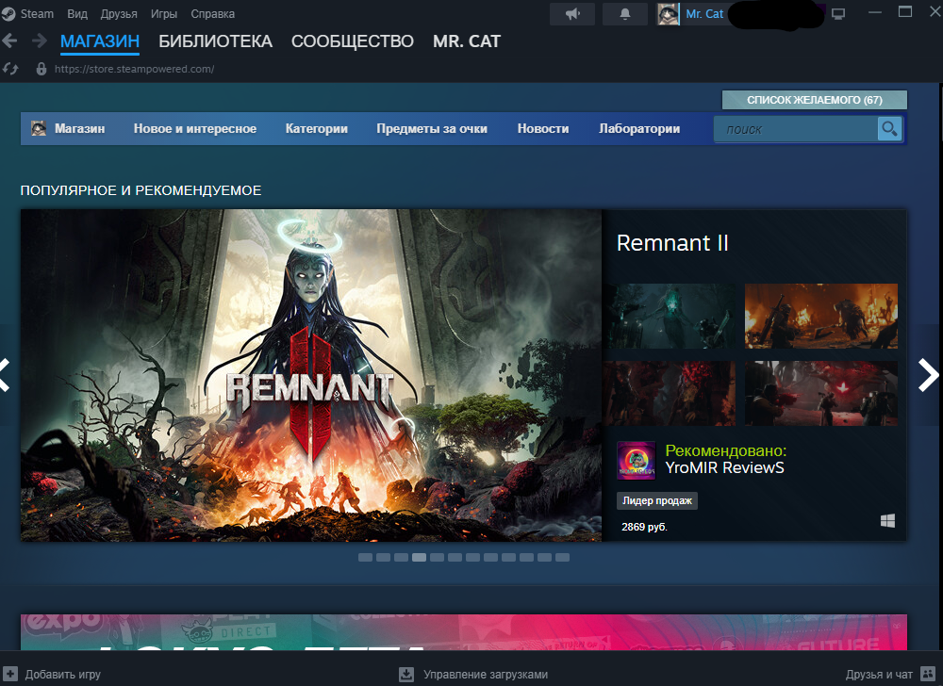Open the Справка menu
This screenshot has width=943, height=686.
pyautogui.click(x=212, y=14)
